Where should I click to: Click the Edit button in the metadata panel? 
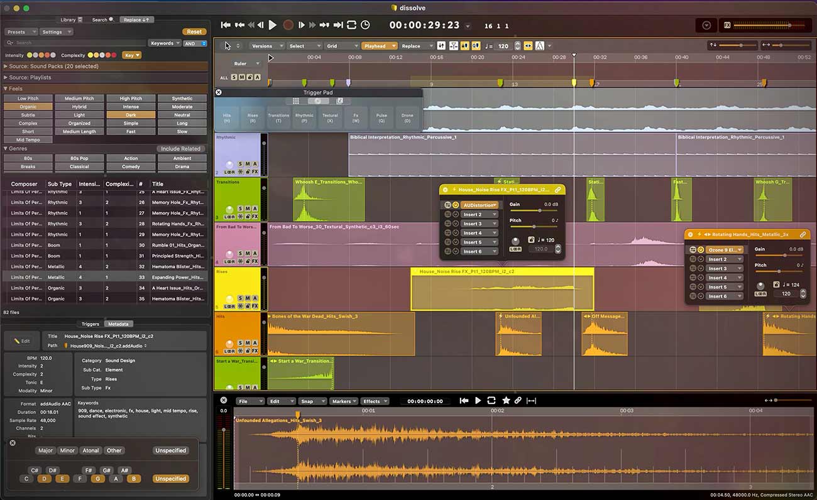click(x=21, y=340)
